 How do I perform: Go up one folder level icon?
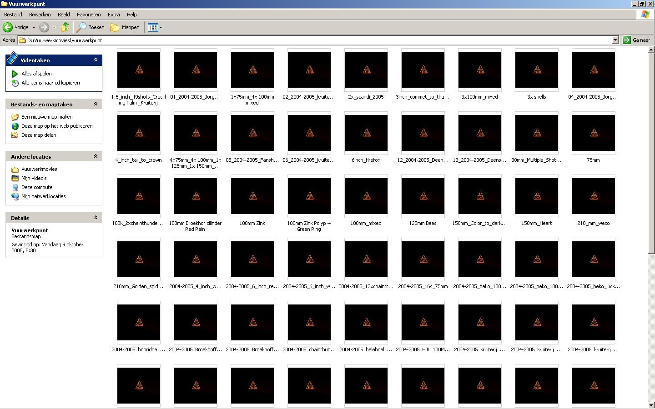[65, 27]
